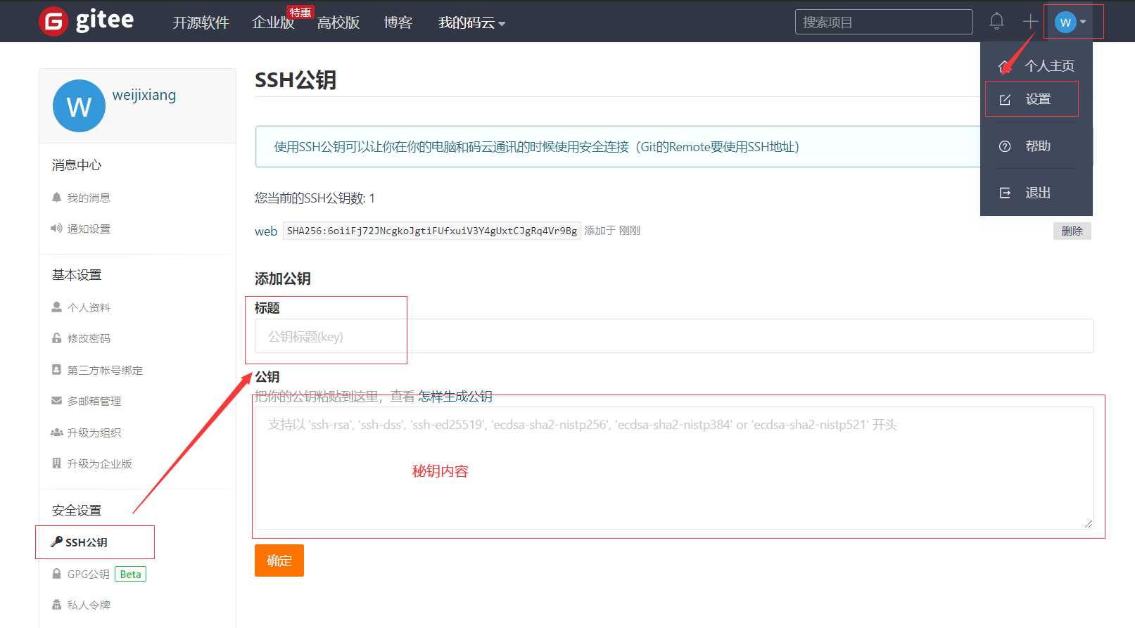Screen dimensions: 1135x628
Task: Click the person icon beside 个人资料
Action: click(56, 307)
